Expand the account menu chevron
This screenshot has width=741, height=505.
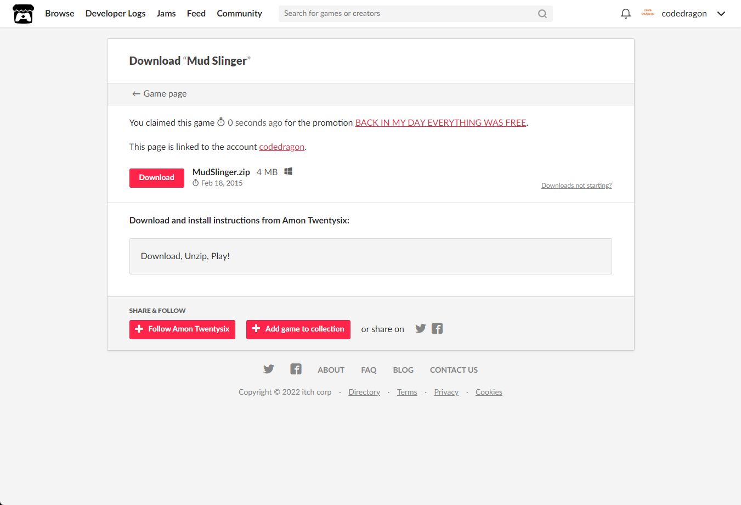(721, 14)
